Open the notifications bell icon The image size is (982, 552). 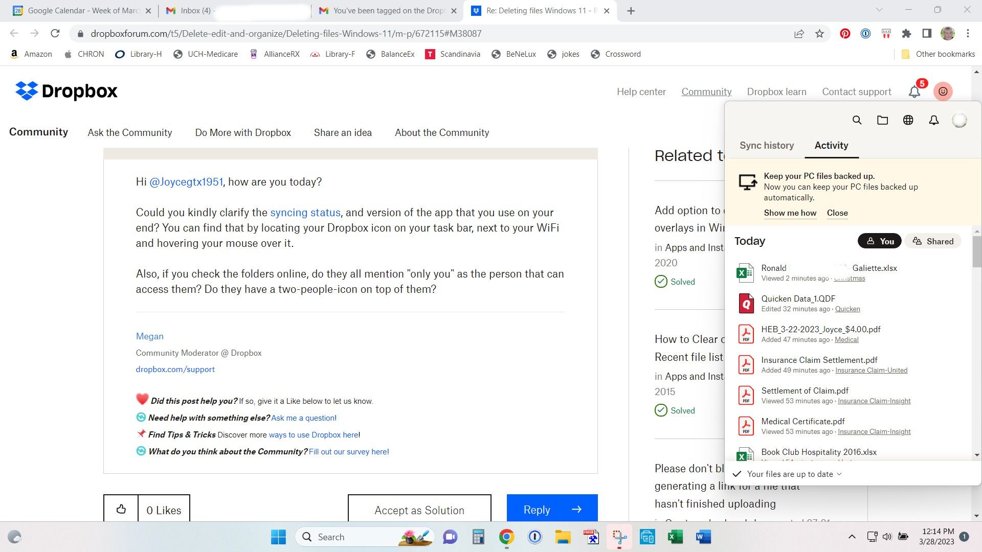click(x=914, y=91)
